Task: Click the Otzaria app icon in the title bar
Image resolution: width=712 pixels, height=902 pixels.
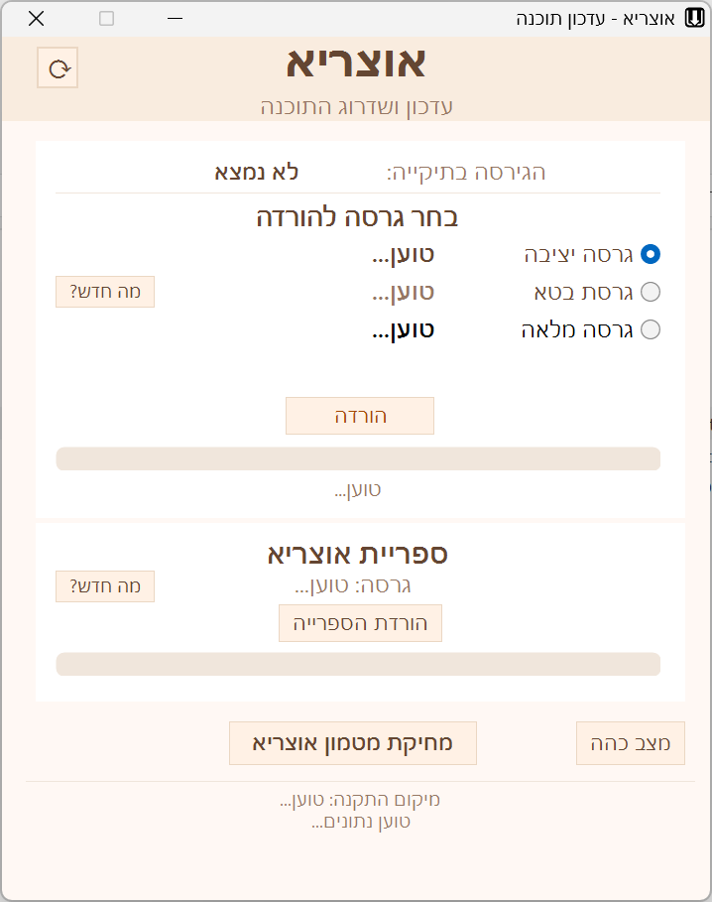Action: coord(694,18)
